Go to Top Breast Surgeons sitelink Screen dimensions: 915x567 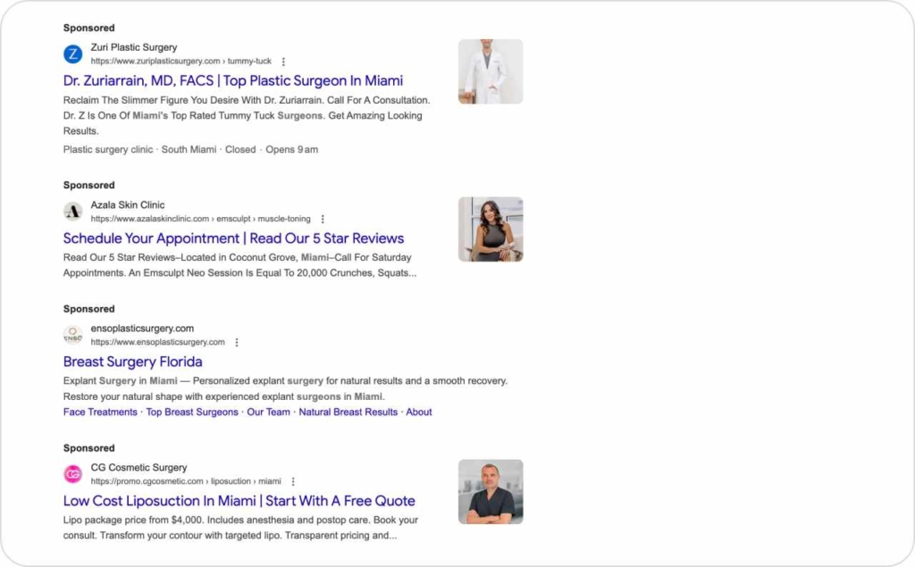coord(192,413)
